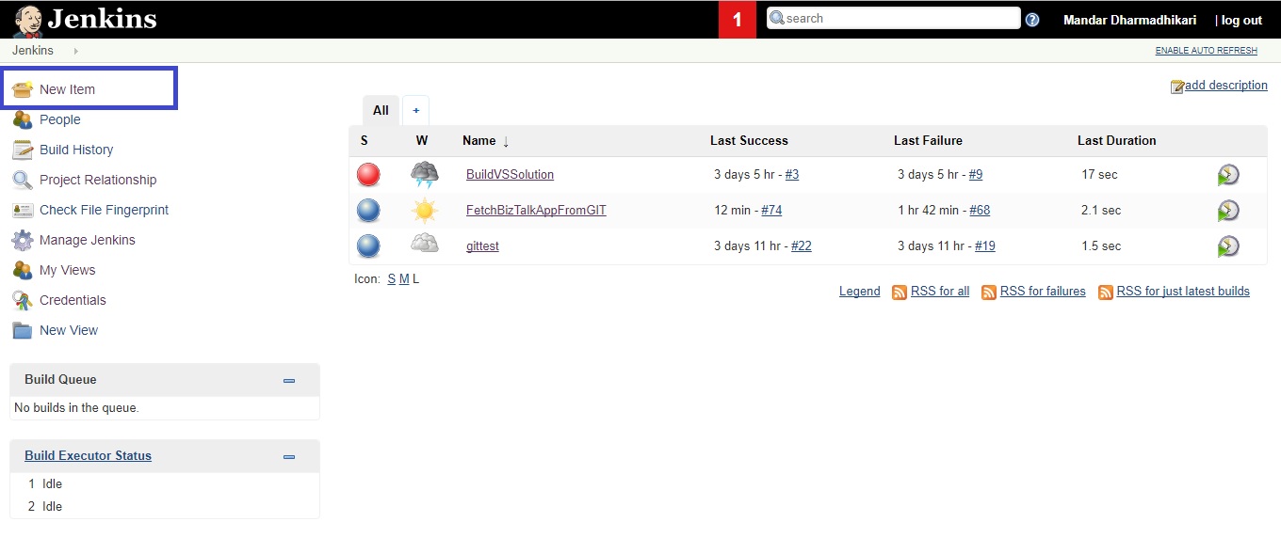Open last failure build #9
This screenshot has width=1281, height=538.
975,174
